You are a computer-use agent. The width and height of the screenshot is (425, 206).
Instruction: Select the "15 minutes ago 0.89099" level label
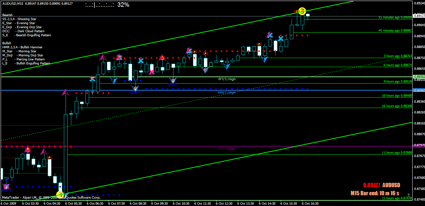pyautogui.click(x=395, y=17)
